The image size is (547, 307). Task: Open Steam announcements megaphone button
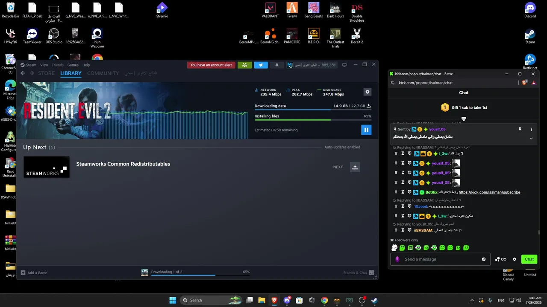tap(261, 65)
